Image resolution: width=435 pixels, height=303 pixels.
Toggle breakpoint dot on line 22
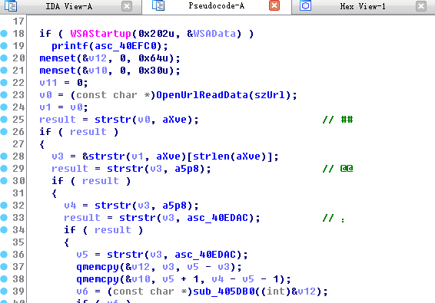click(x=4, y=83)
